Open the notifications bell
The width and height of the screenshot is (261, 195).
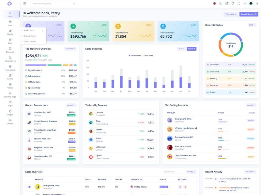tap(233, 4)
